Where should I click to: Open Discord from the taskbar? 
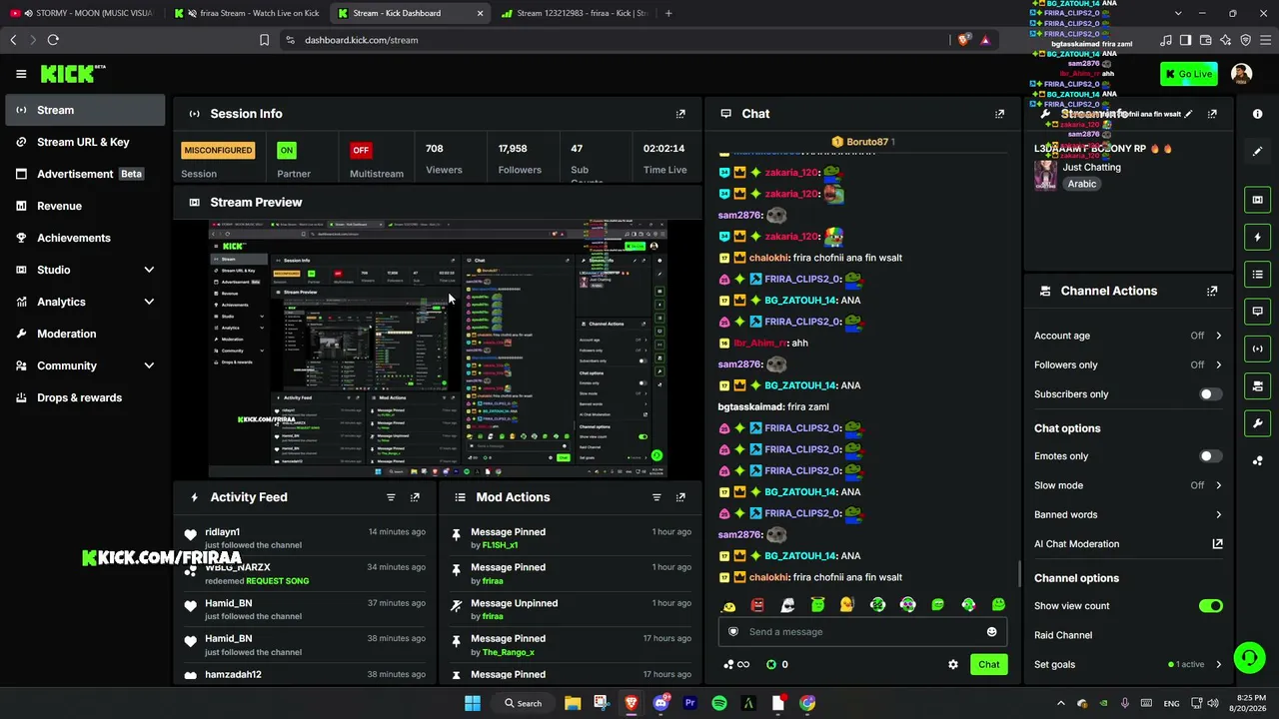660,703
